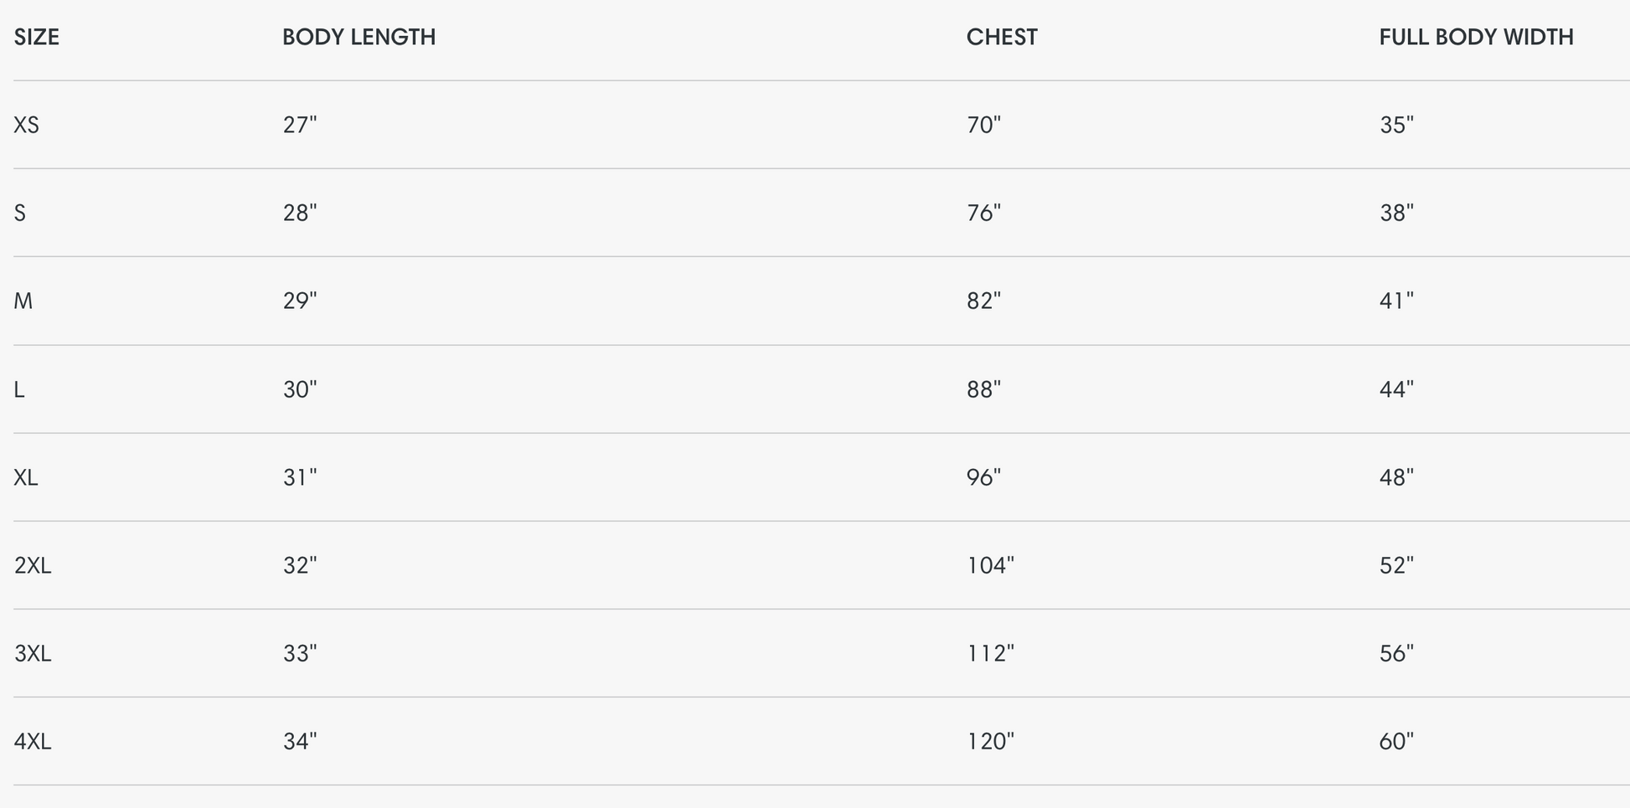Select the 3XL size row label
1630x808 pixels.
click(33, 654)
